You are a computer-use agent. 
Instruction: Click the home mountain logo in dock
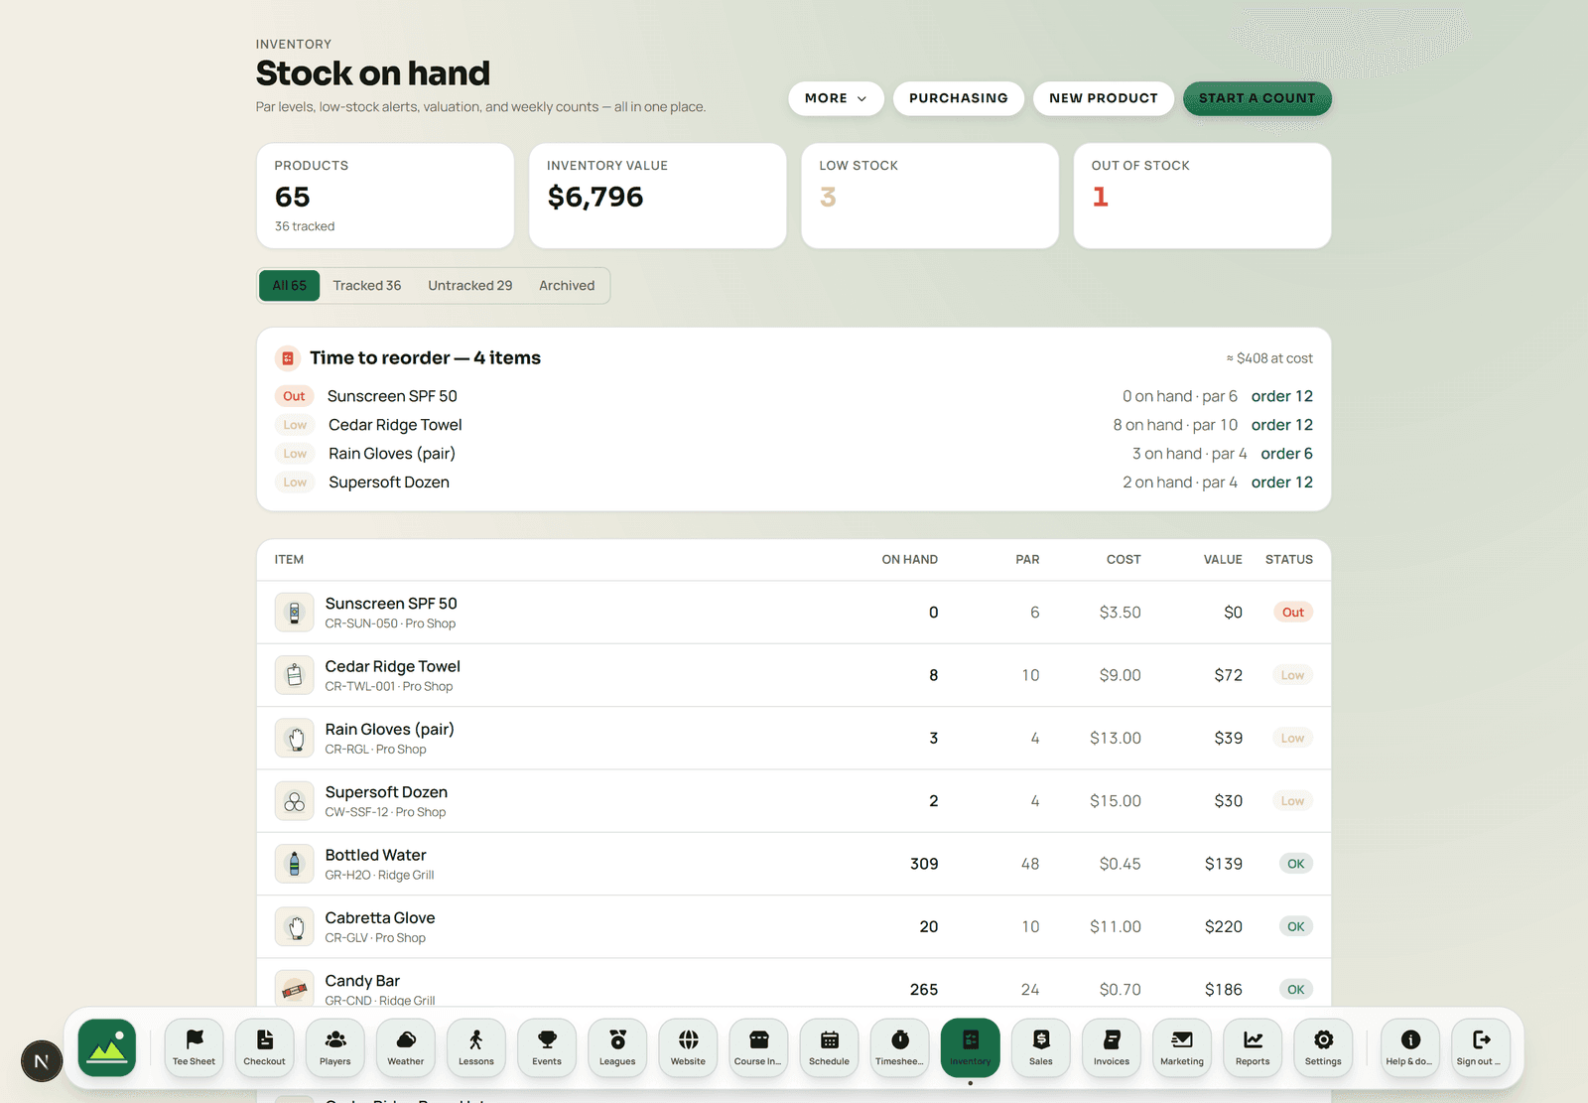tap(107, 1047)
